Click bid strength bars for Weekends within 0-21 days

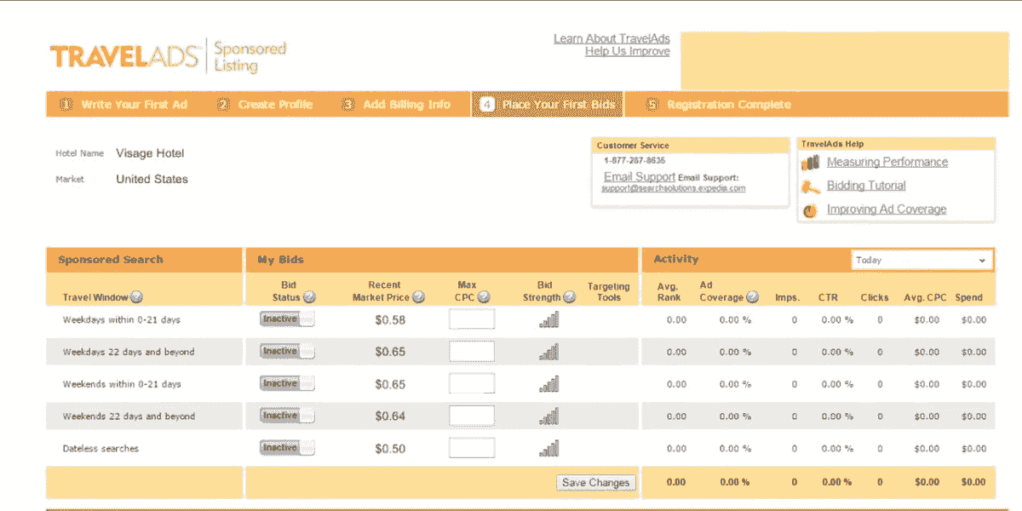pyautogui.click(x=548, y=384)
